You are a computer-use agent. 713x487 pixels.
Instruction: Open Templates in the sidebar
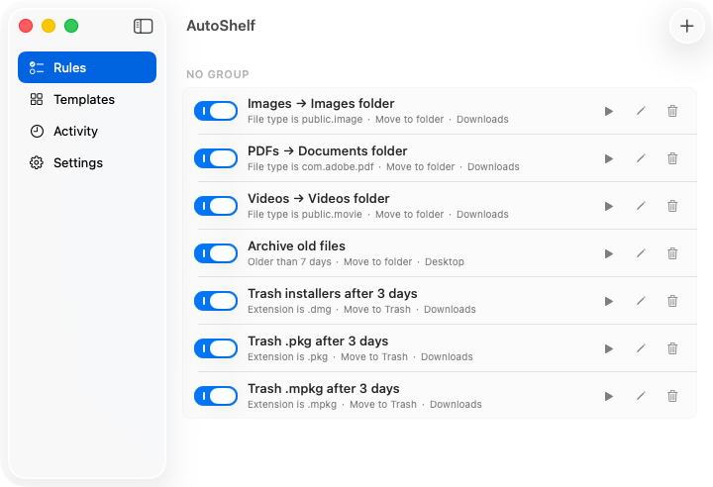coord(87,99)
